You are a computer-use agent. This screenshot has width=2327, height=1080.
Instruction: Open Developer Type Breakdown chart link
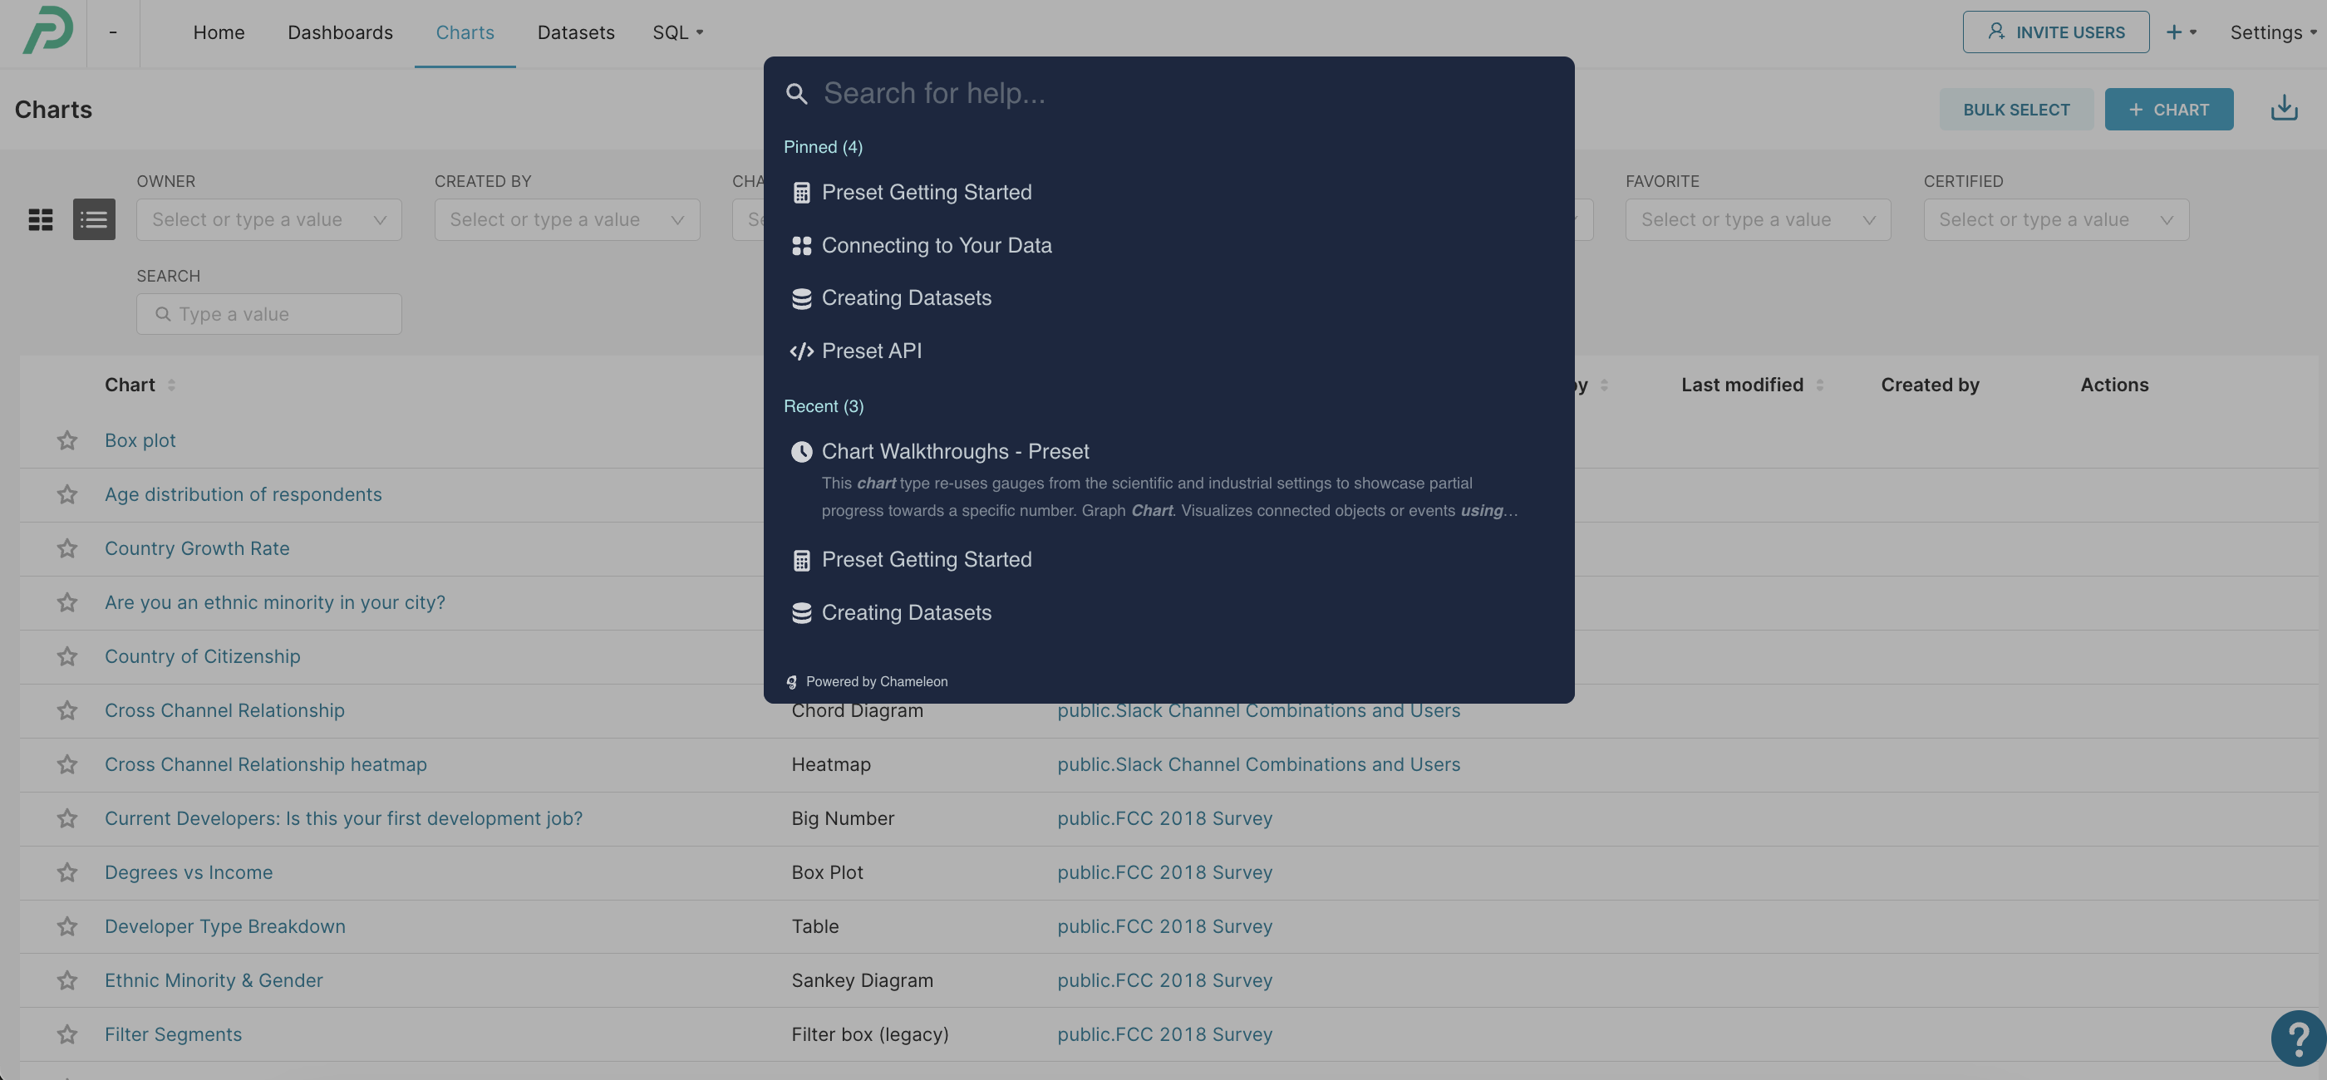point(225,926)
